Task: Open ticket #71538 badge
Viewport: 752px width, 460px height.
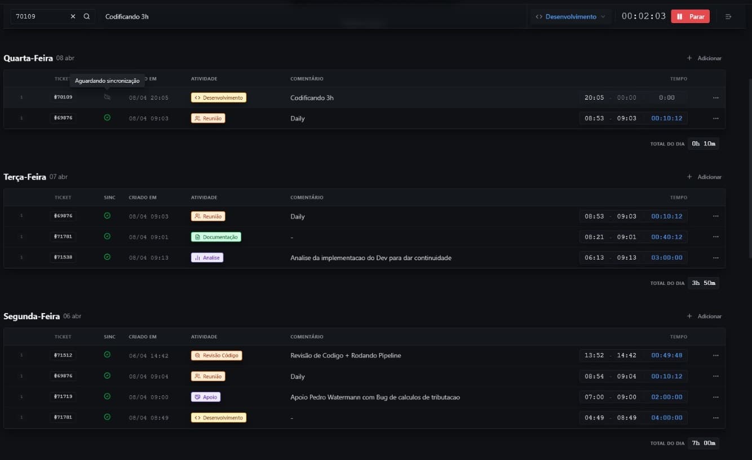Action: 63,257
